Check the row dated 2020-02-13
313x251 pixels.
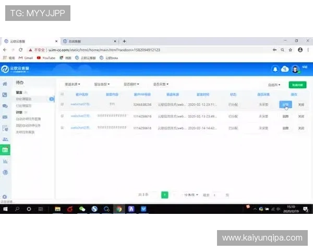(x=62, y=116)
